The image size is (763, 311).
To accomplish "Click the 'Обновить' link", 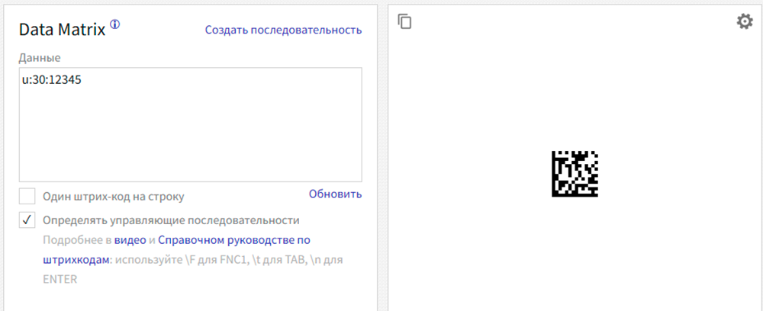I will coord(335,194).
